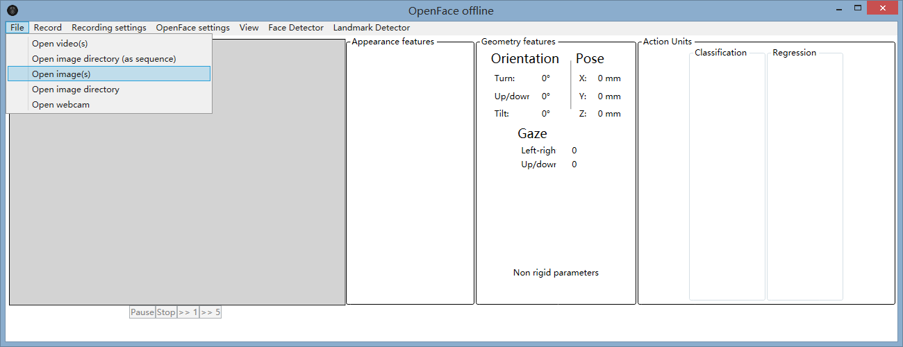Screen dimensions: 903x347
Task: Click the Y: pose label
Action: coord(583,96)
